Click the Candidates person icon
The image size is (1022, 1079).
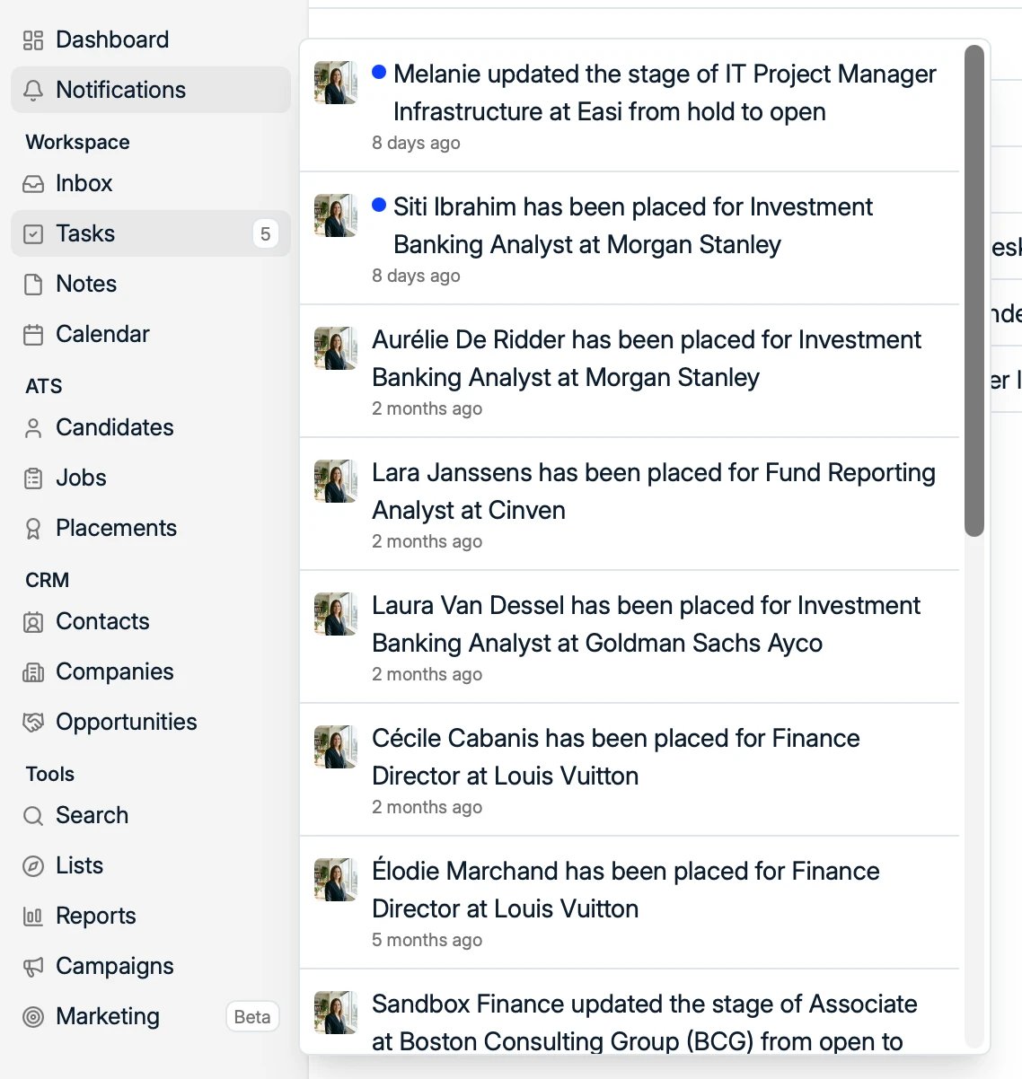33,427
